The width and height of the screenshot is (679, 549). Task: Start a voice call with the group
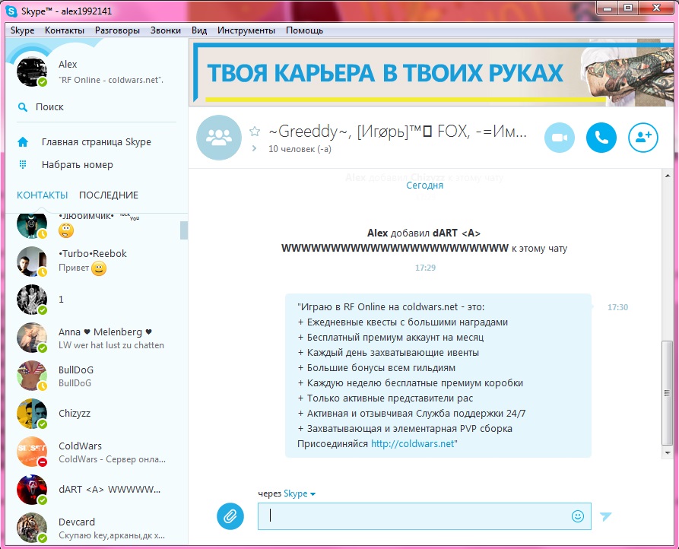(601, 138)
